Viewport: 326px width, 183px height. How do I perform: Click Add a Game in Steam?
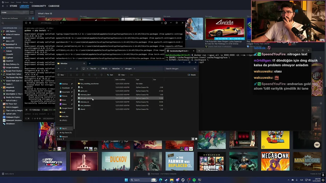point(8,174)
